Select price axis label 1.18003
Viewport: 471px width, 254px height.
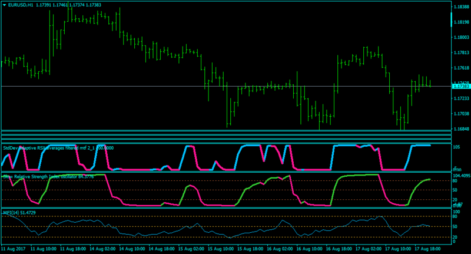coord(462,37)
